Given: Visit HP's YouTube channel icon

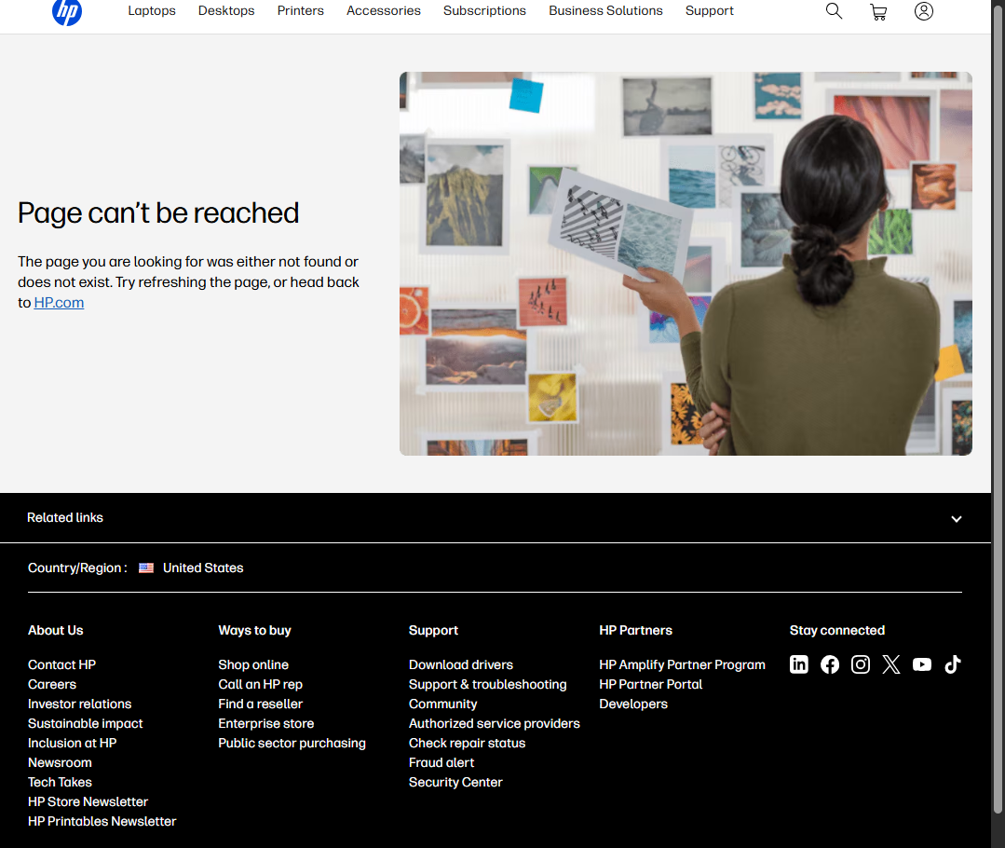Looking at the screenshot, I should [x=922, y=663].
